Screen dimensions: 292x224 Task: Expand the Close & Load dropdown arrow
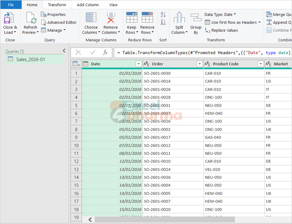tap(15, 32)
